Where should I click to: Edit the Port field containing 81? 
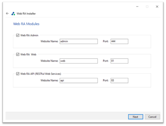119,61
